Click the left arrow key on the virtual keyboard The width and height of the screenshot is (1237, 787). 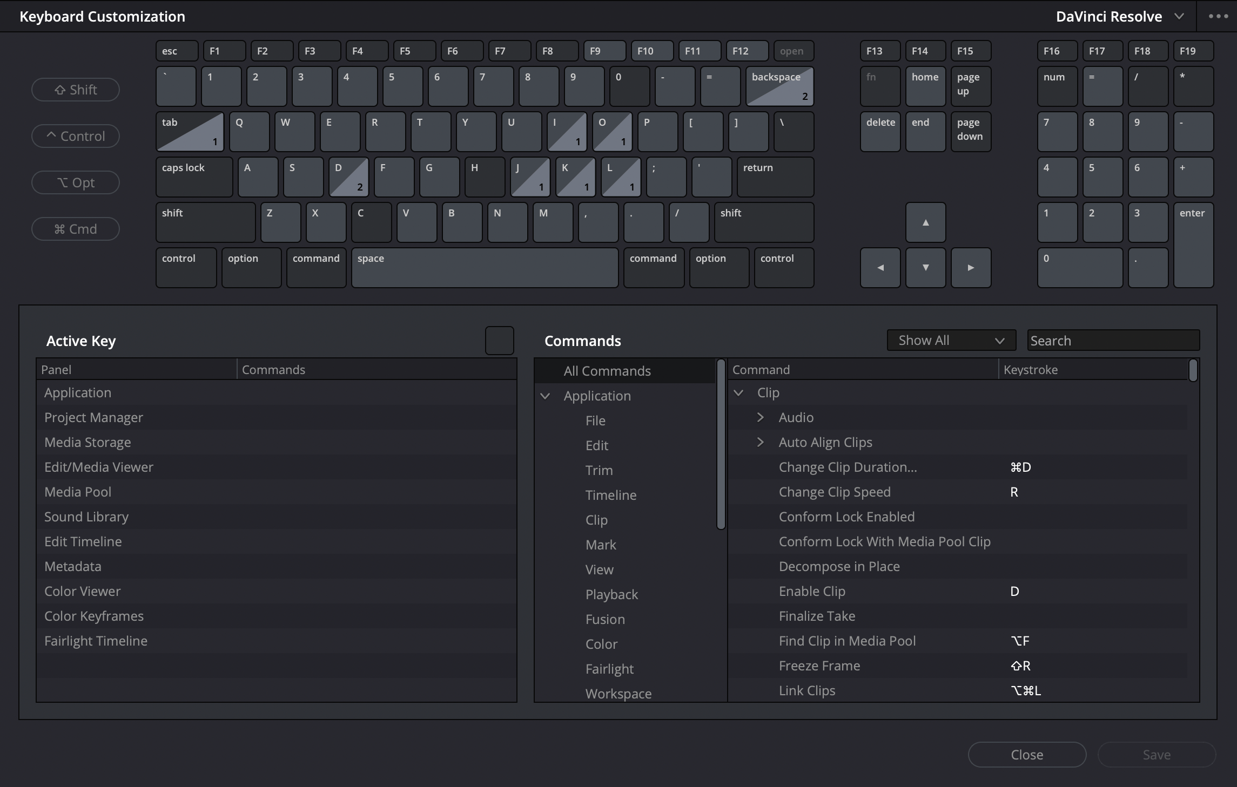click(880, 267)
